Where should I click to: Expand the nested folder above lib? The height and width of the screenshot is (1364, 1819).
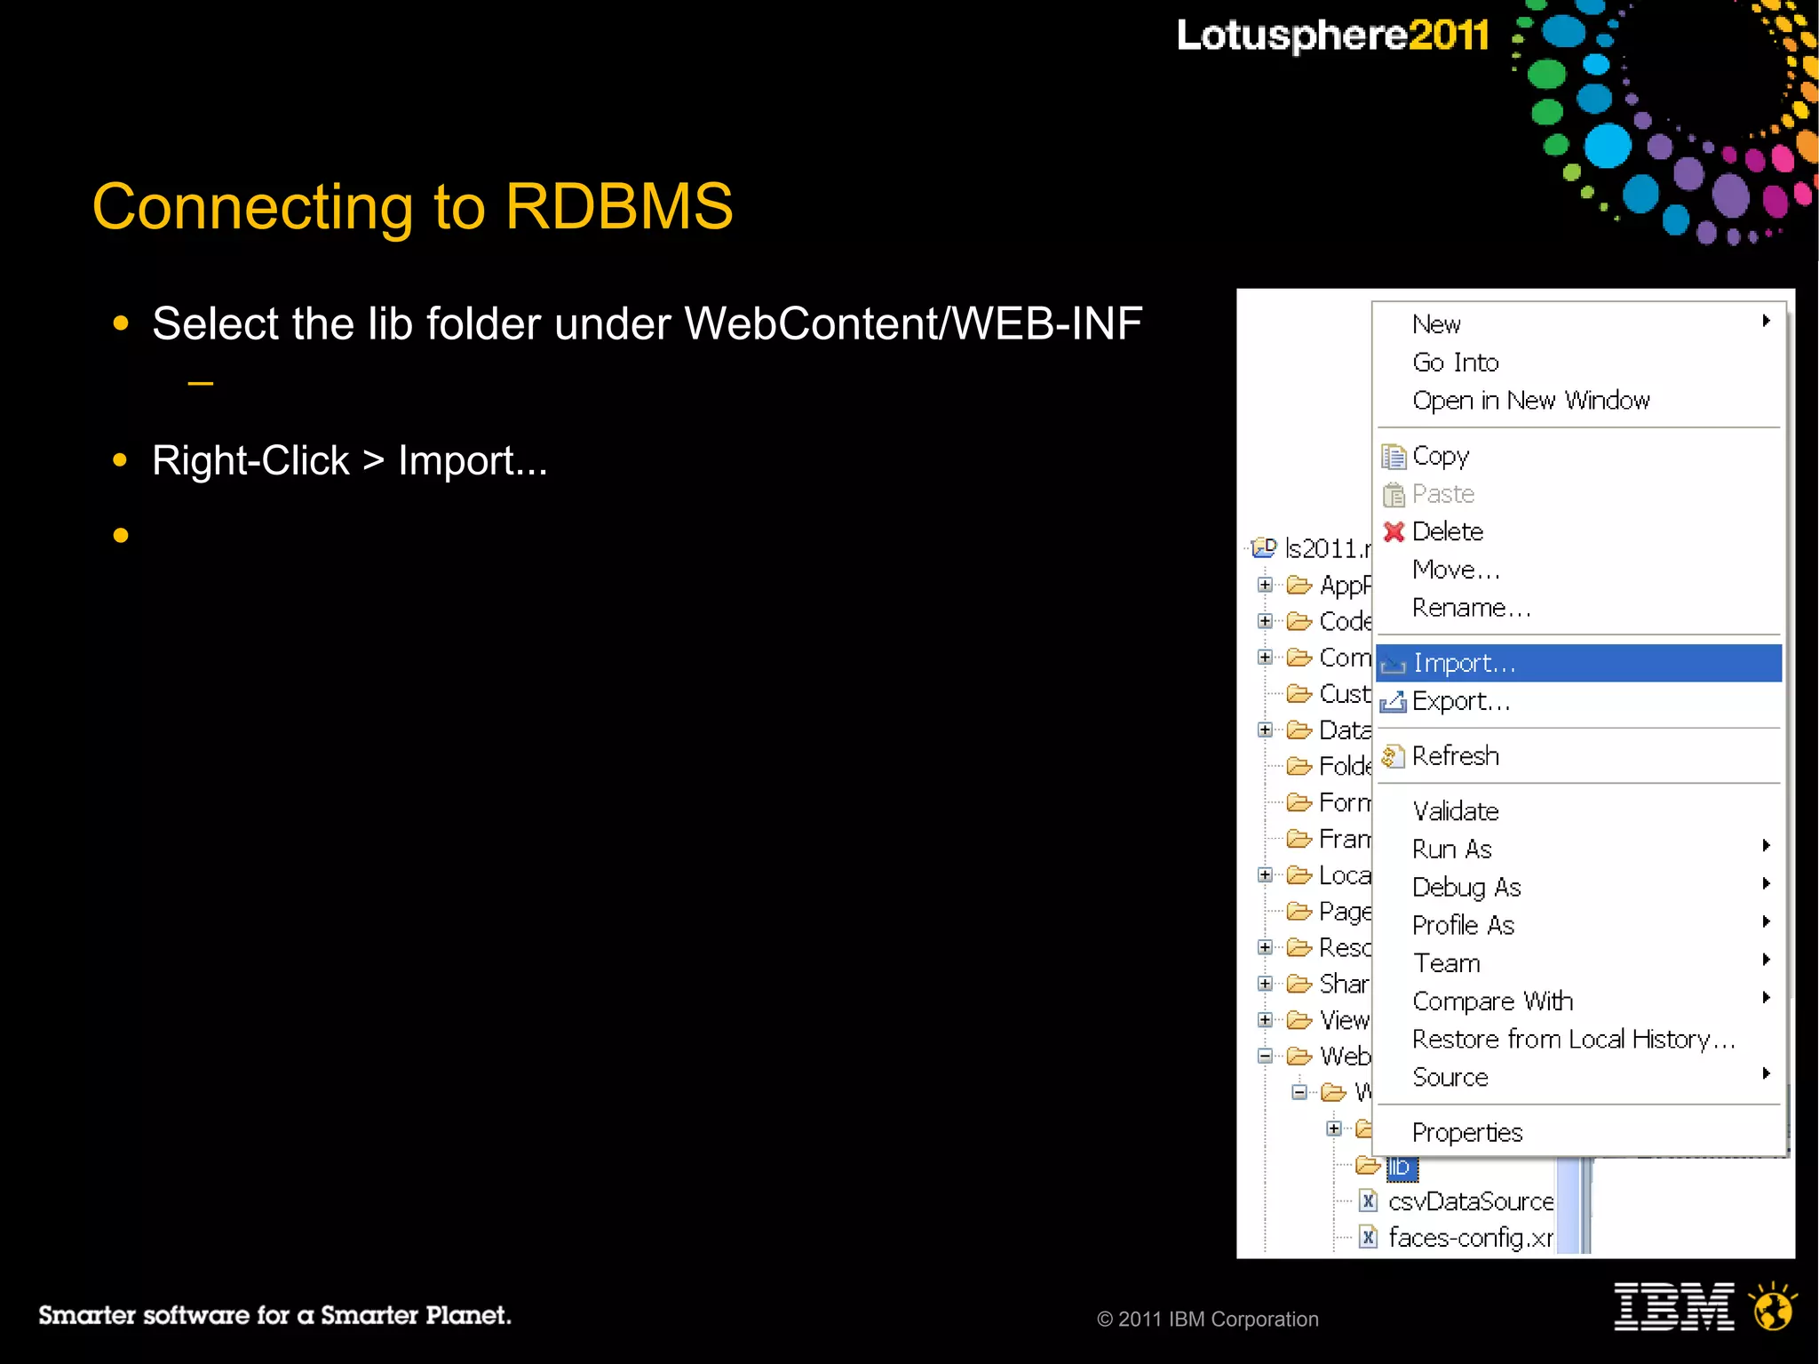[x=1334, y=1129]
